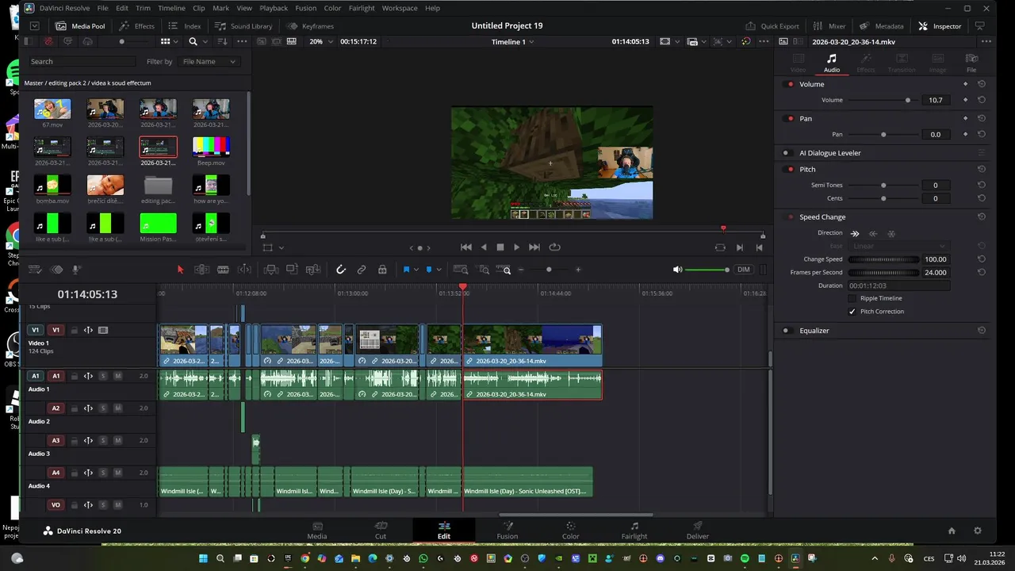Open the Cut page
1015x571 pixels.
(x=381, y=531)
